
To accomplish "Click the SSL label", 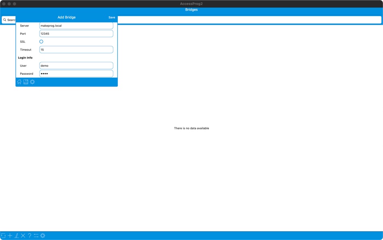I will pos(23,42).
